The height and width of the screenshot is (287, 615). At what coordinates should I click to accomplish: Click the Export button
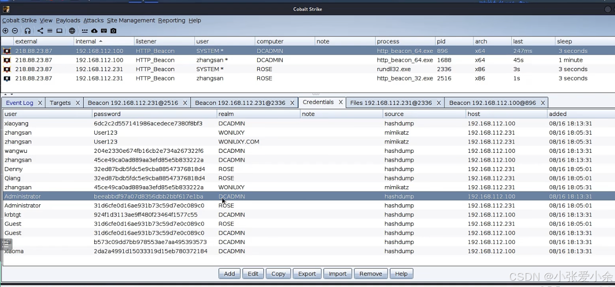[307, 274]
